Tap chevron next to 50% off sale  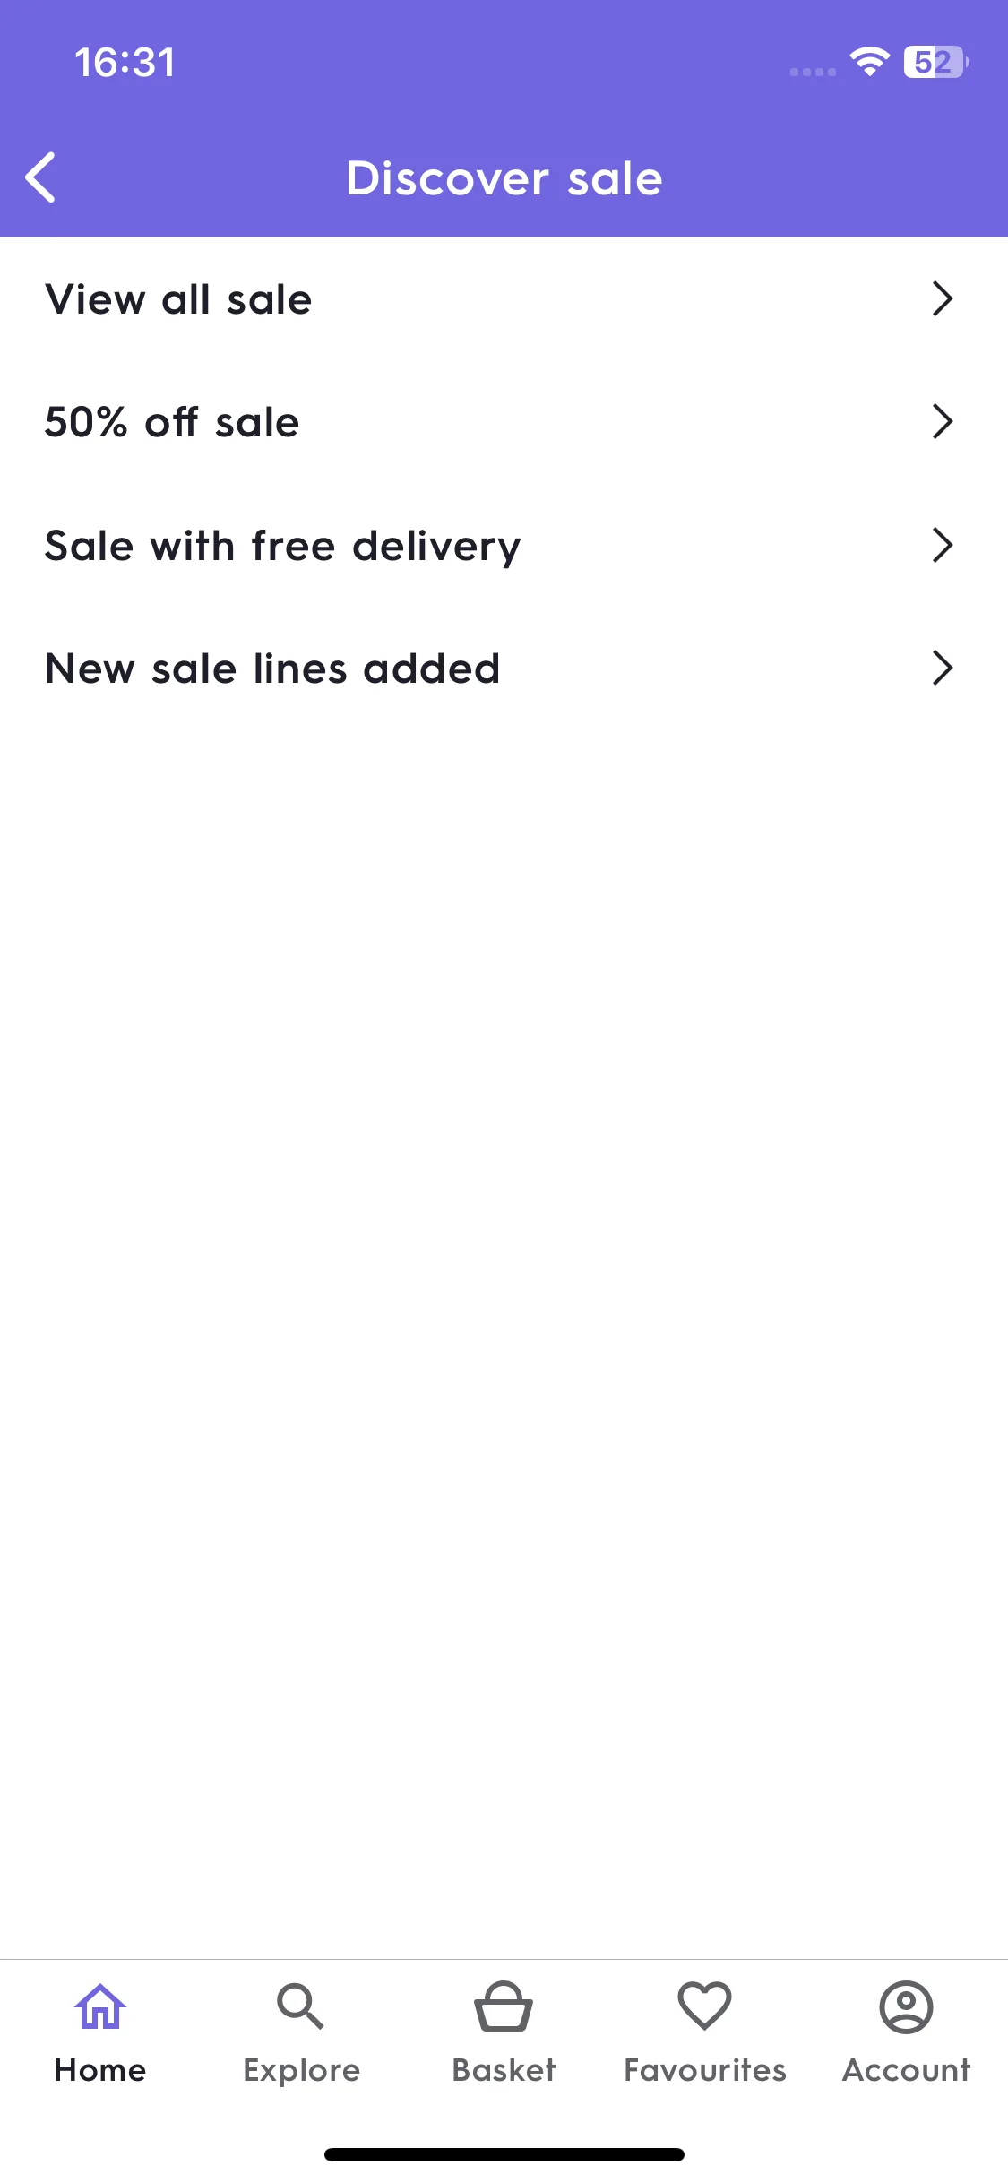click(942, 421)
